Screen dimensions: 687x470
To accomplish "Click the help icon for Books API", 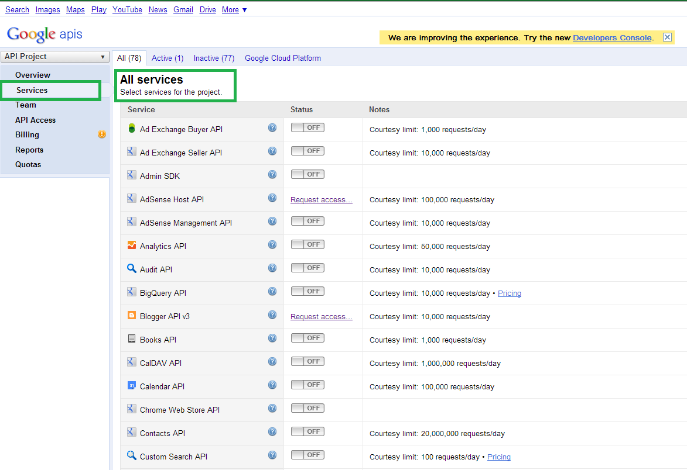I will [x=272, y=338].
